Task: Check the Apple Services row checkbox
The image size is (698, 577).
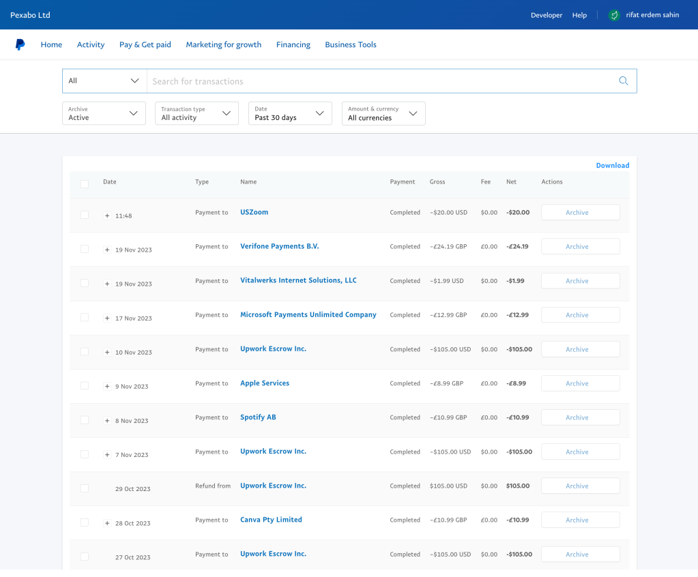Action: [84, 386]
